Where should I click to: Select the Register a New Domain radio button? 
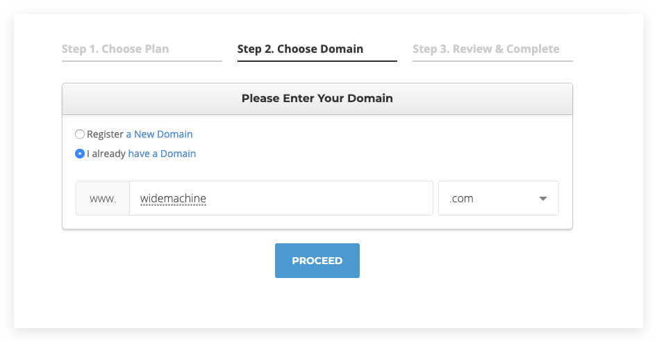[80, 134]
